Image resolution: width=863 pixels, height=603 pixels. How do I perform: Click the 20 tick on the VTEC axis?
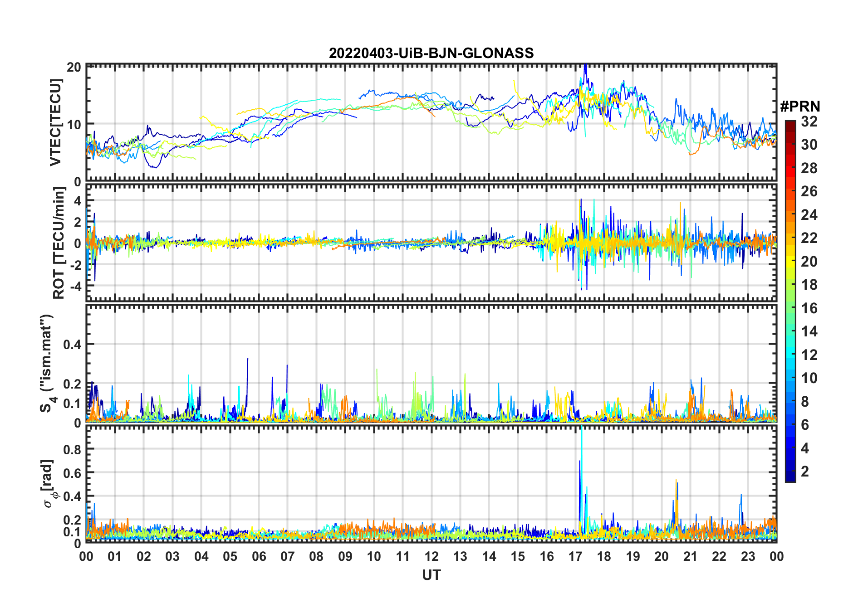pyautogui.click(x=74, y=68)
